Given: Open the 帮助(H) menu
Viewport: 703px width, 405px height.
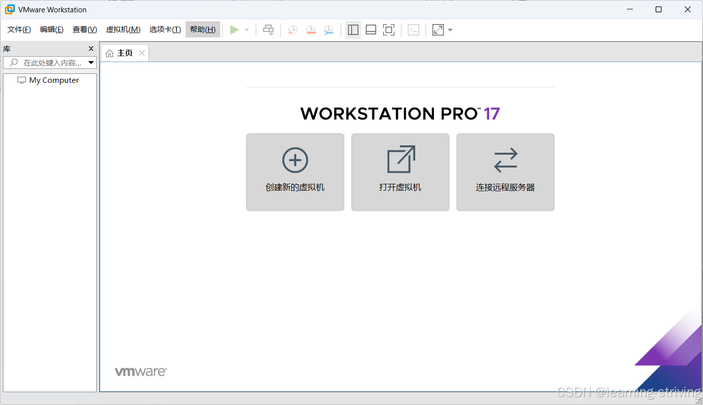Looking at the screenshot, I should 203,30.
